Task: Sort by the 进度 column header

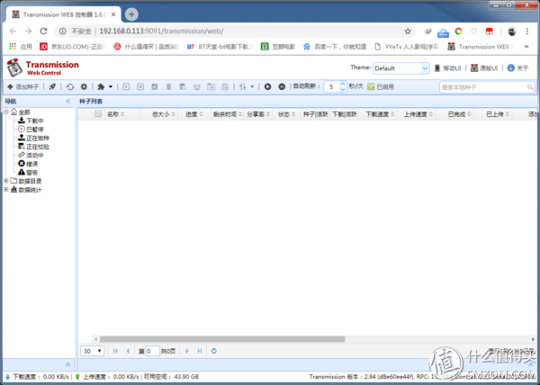Action: click(194, 114)
